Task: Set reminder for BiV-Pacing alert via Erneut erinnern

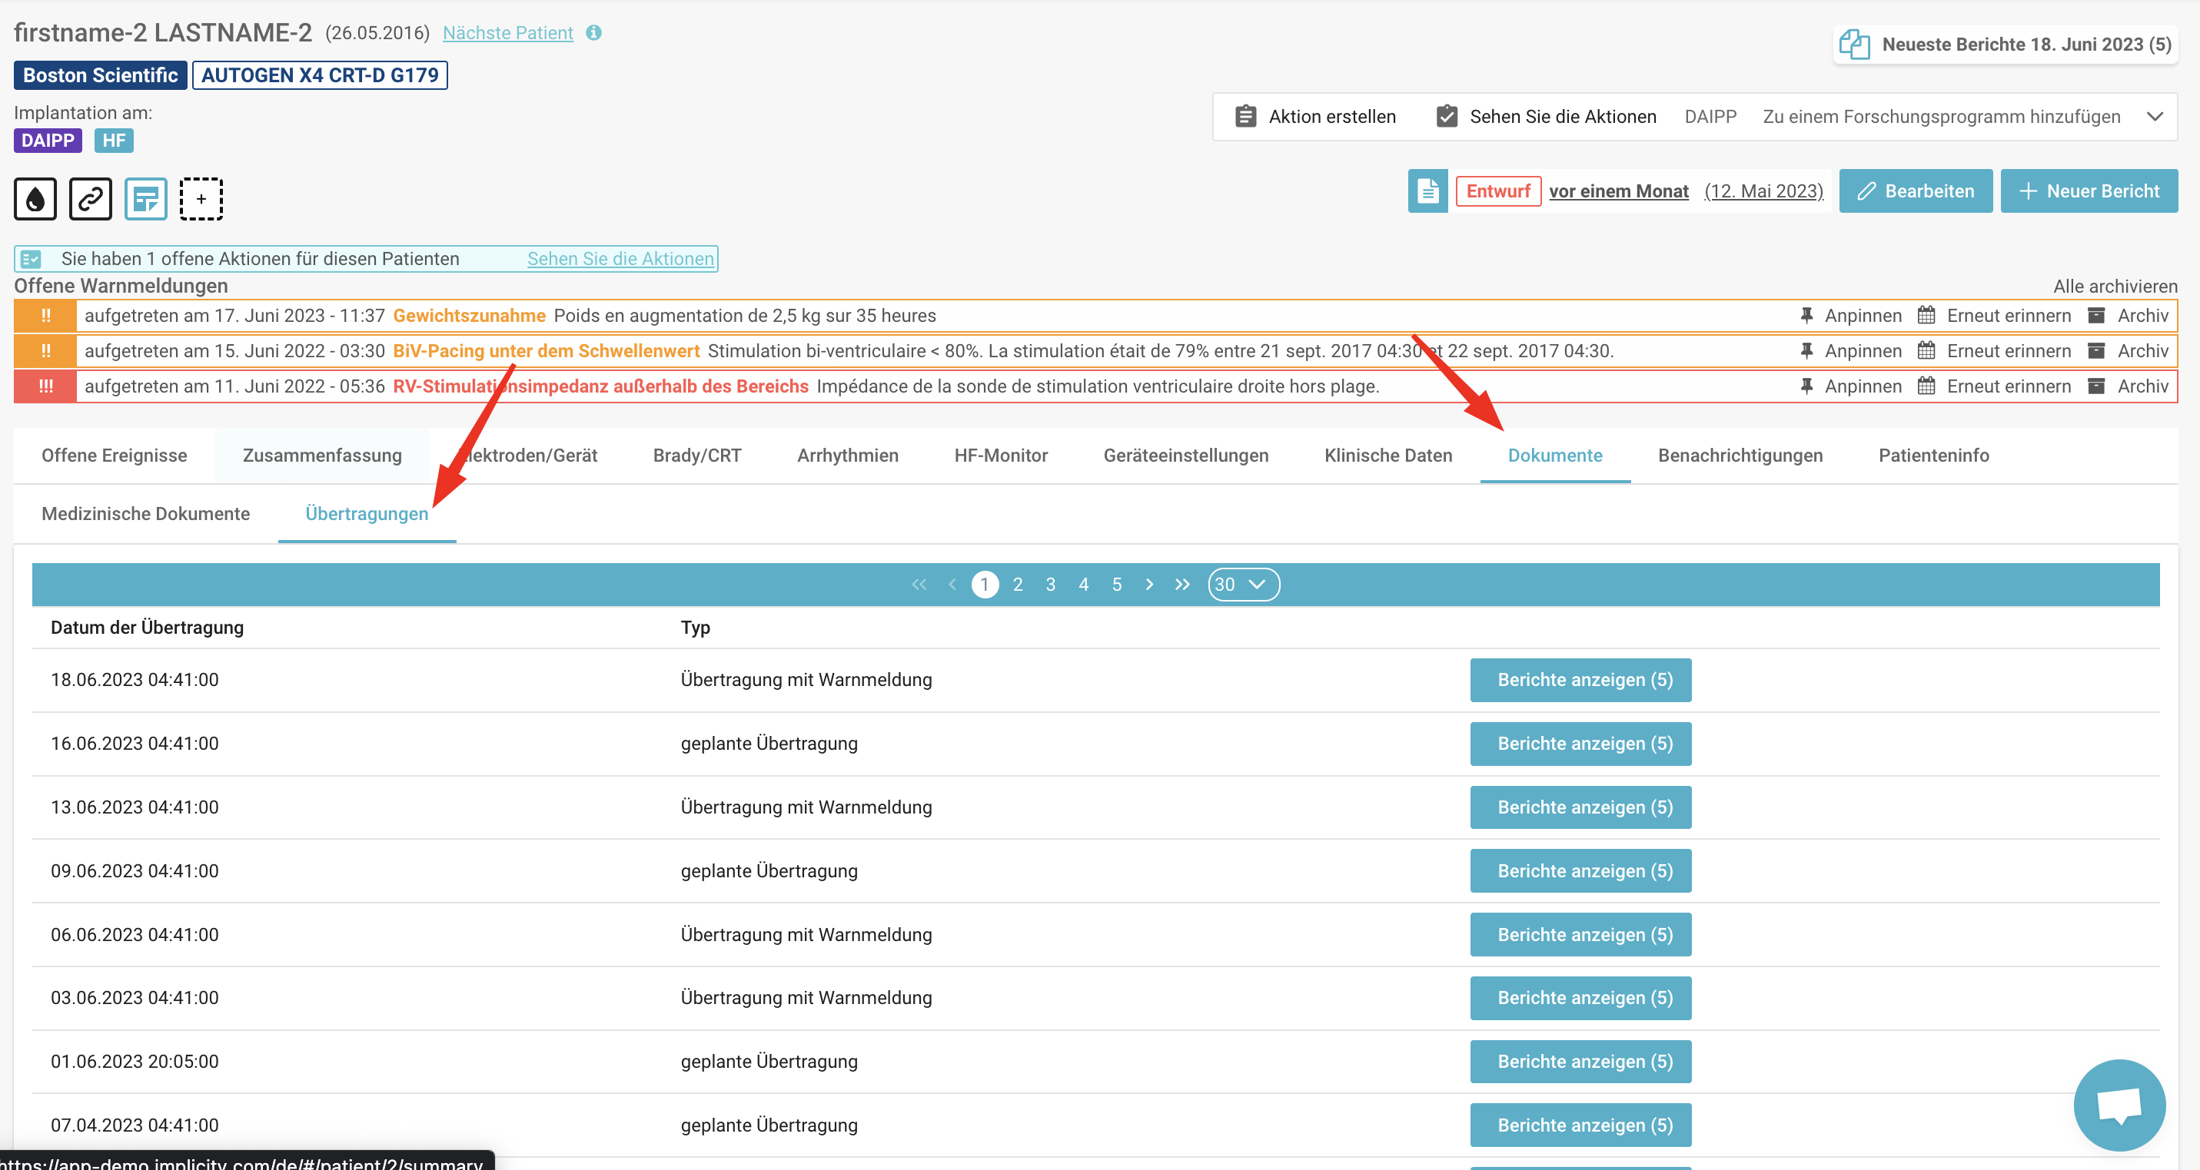Action: [x=1994, y=351]
